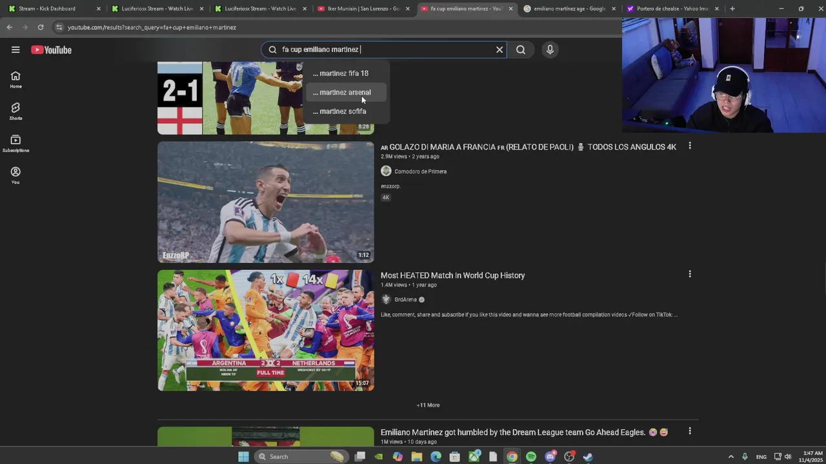Open Subscriptions in the sidebar

[15, 144]
